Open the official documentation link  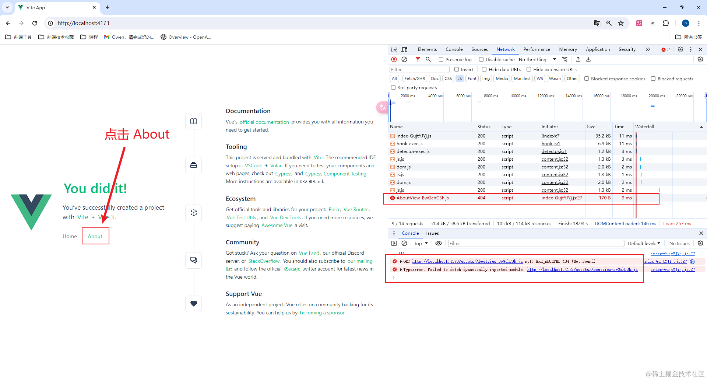[264, 122]
